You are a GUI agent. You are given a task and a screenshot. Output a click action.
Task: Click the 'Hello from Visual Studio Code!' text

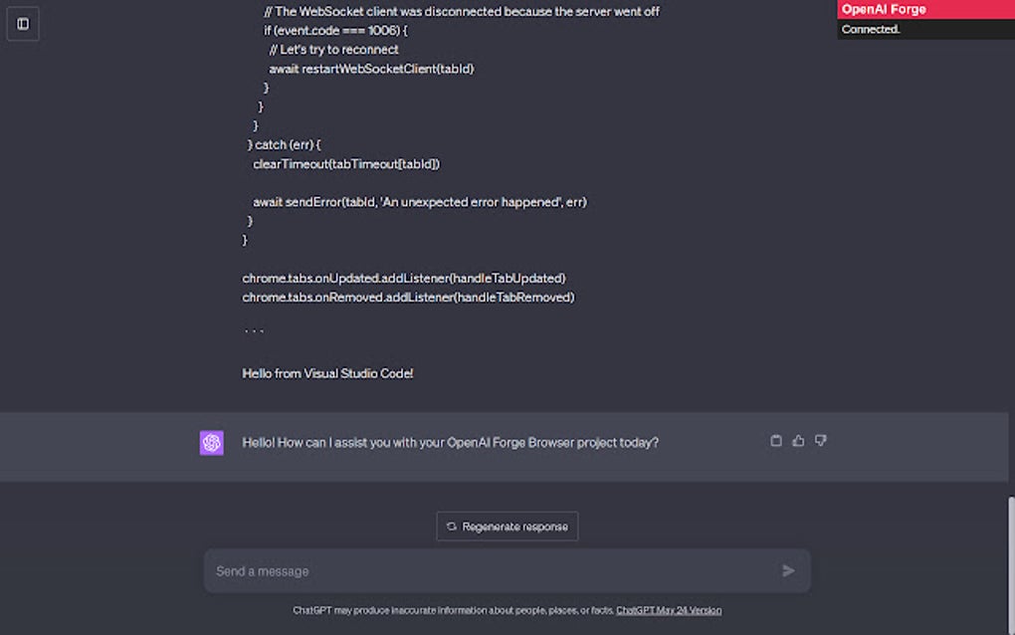click(x=327, y=373)
